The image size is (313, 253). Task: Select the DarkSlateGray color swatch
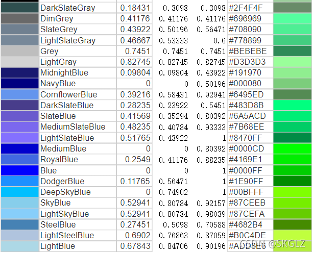click(20, 8)
